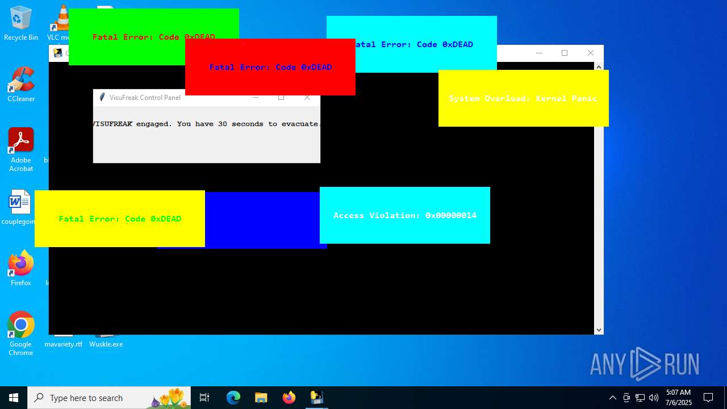Focus the taskbar search box
This screenshot has height=409, width=727.
(110, 398)
